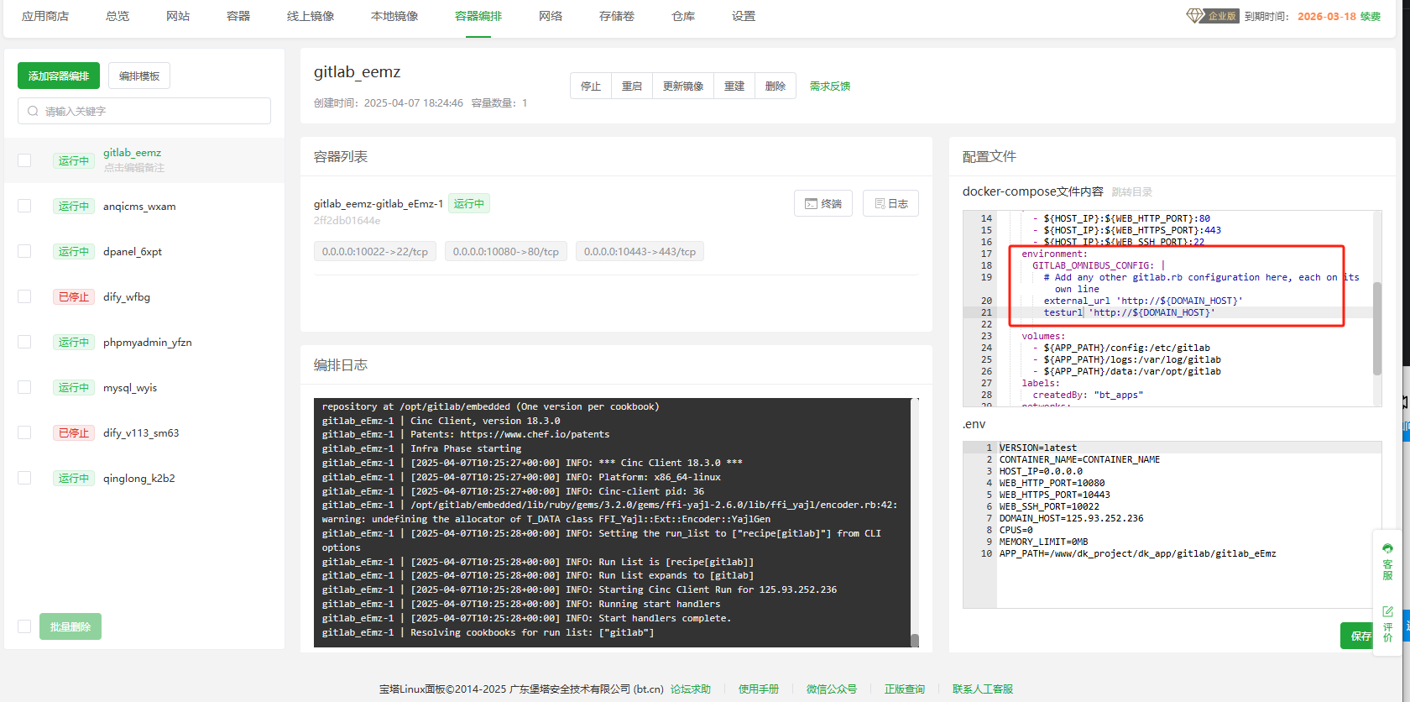Open 联系人工客服 footer link

[983, 689]
